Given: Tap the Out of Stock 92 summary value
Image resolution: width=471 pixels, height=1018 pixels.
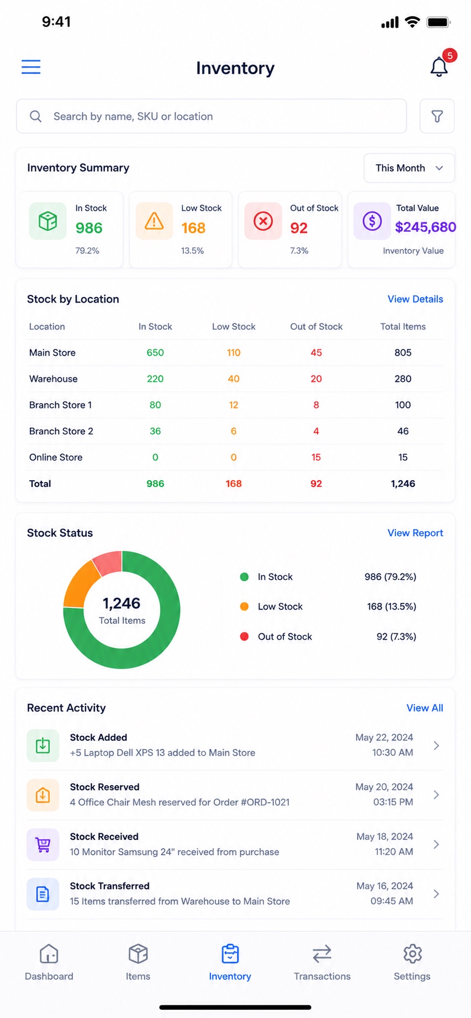Looking at the screenshot, I should 299,228.
